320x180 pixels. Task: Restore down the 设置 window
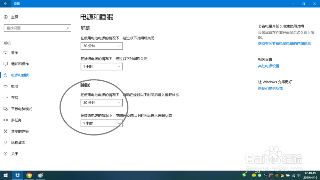pyautogui.click(x=304, y=4)
